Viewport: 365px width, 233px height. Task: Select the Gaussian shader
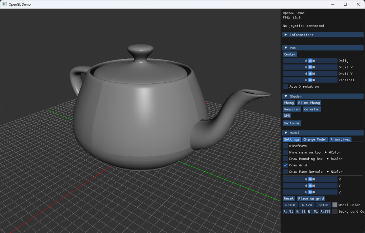(292, 109)
